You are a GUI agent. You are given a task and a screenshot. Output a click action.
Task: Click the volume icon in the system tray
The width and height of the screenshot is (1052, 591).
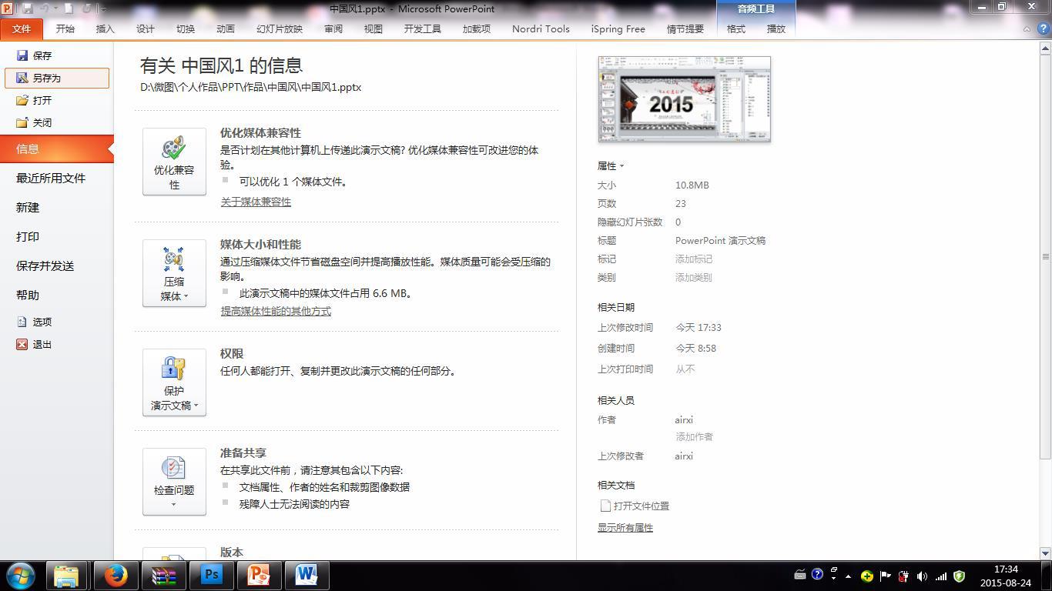pyautogui.click(x=922, y=575)
